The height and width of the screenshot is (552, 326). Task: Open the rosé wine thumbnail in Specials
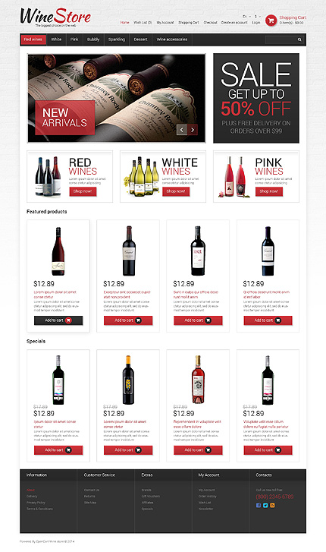tap(198, 380)
